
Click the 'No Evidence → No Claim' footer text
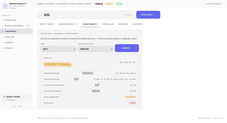(x=210, y=118)
